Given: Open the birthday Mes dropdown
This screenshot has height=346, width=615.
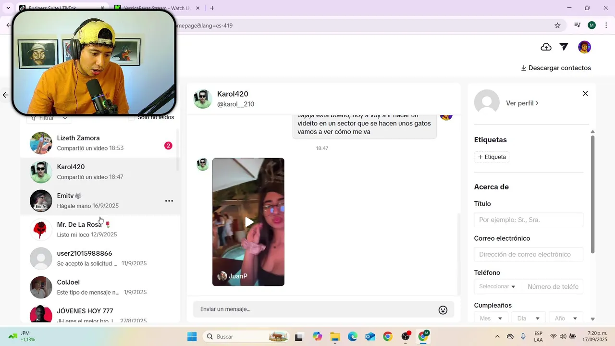Looking at the screenshot, I should click(491, 318).
